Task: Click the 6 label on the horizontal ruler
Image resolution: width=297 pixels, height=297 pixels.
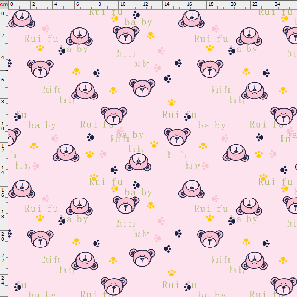Action: (x=78, y=4)
